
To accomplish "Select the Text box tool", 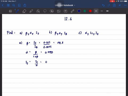I will pos(66,11).
